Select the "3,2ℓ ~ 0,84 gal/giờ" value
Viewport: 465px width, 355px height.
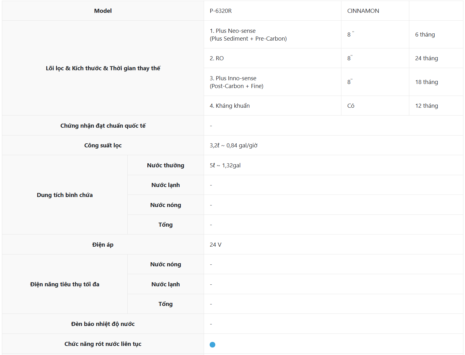pyautogui.click(x=233, y=145)
